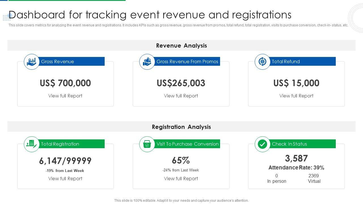The image size is (363, 204).
Task: Open View full Report under Total Registration
Action: [65, 178]
